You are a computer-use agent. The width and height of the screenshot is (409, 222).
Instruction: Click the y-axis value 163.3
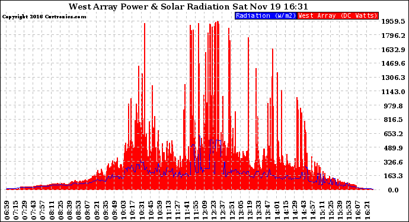point(394,176)
